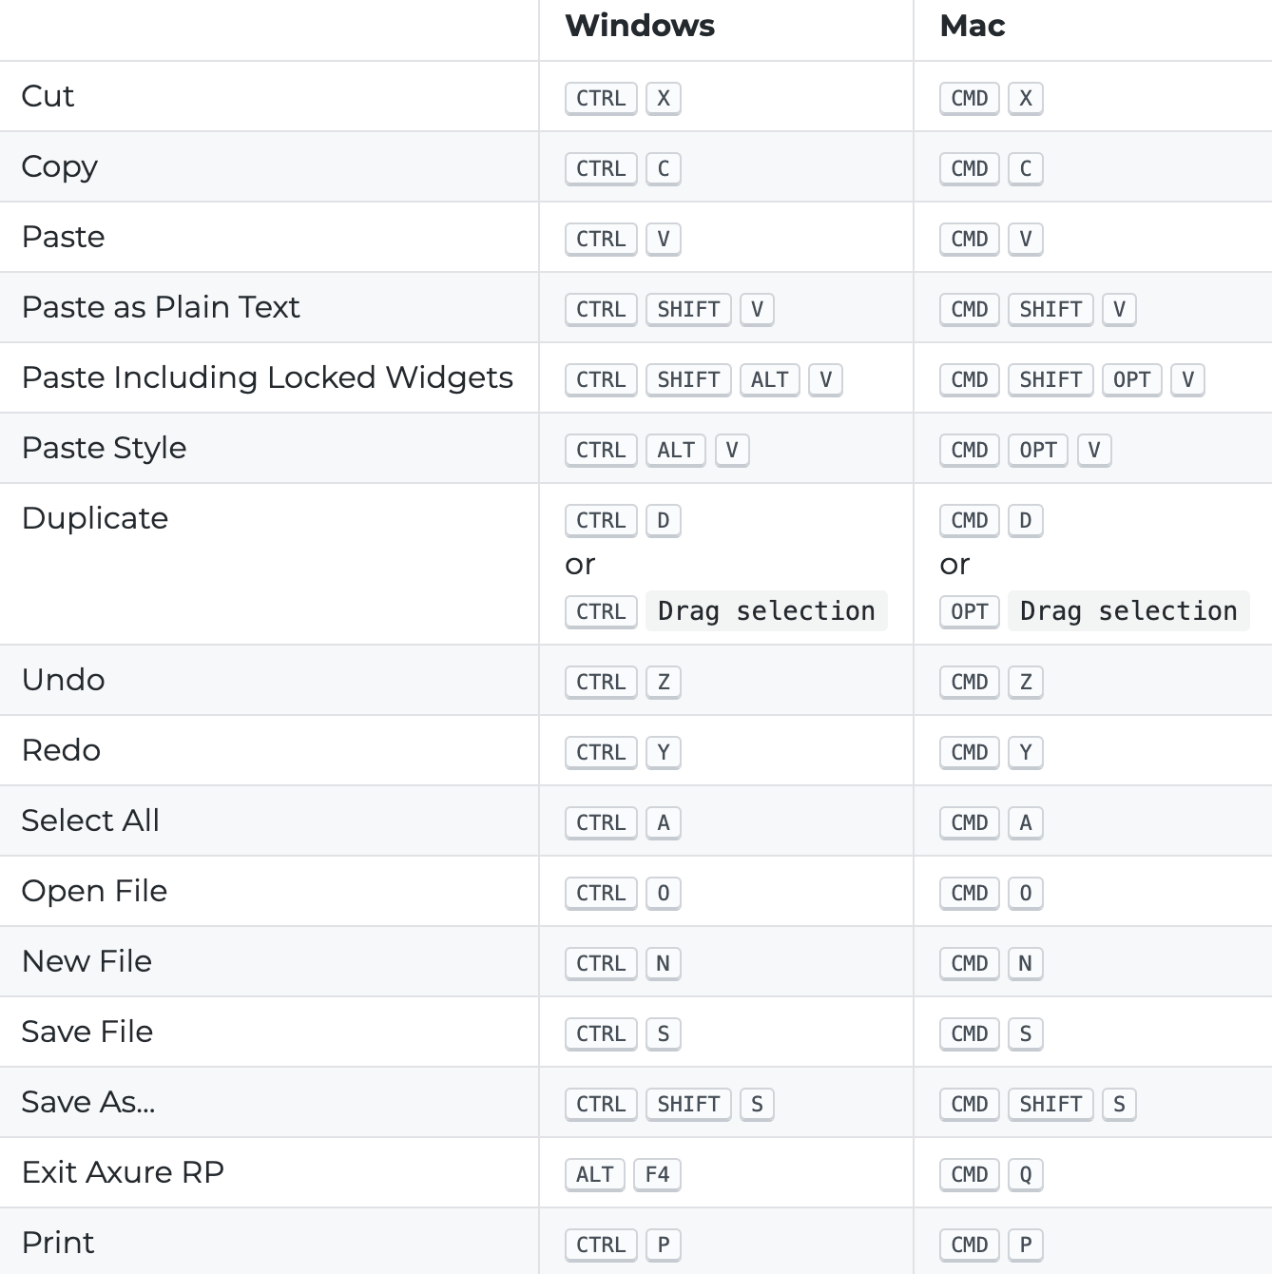Click the Z key in Windows Undo row

[664, 682]
